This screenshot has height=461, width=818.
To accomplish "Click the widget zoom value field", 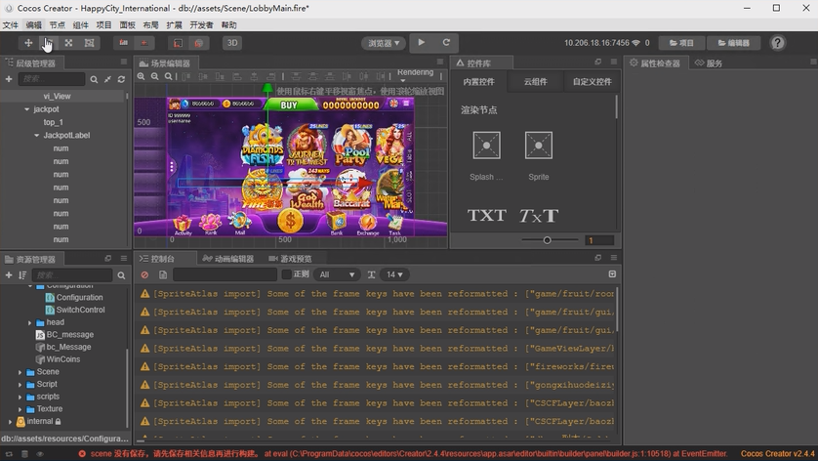I will [599, 240].
